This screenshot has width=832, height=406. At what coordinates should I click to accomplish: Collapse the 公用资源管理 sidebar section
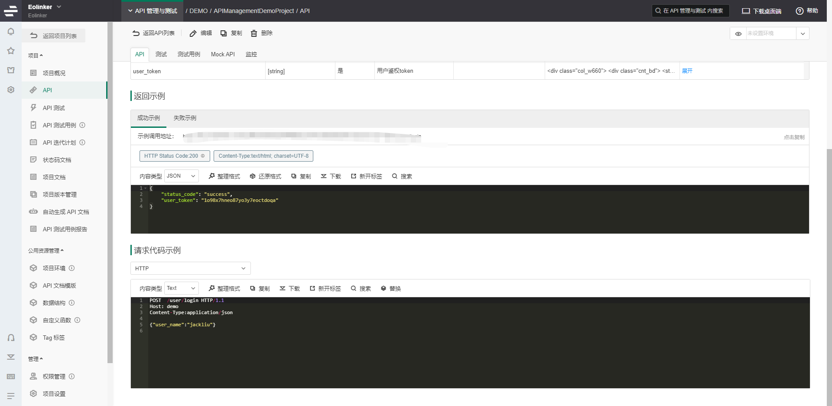(46, 250)
